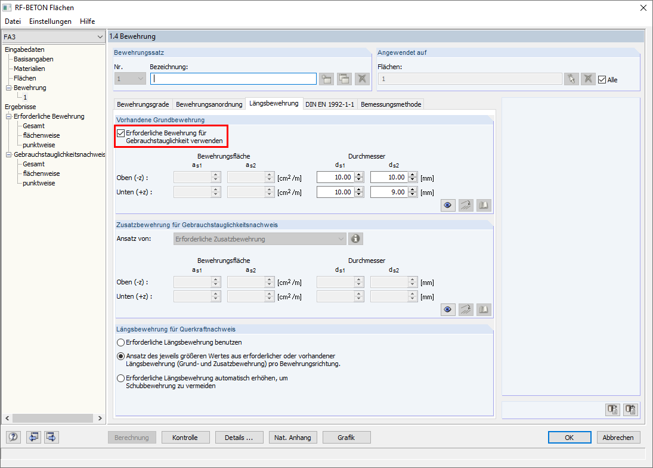Open the Hilfe menu
653x468 pixels.
tap(88, 21)
